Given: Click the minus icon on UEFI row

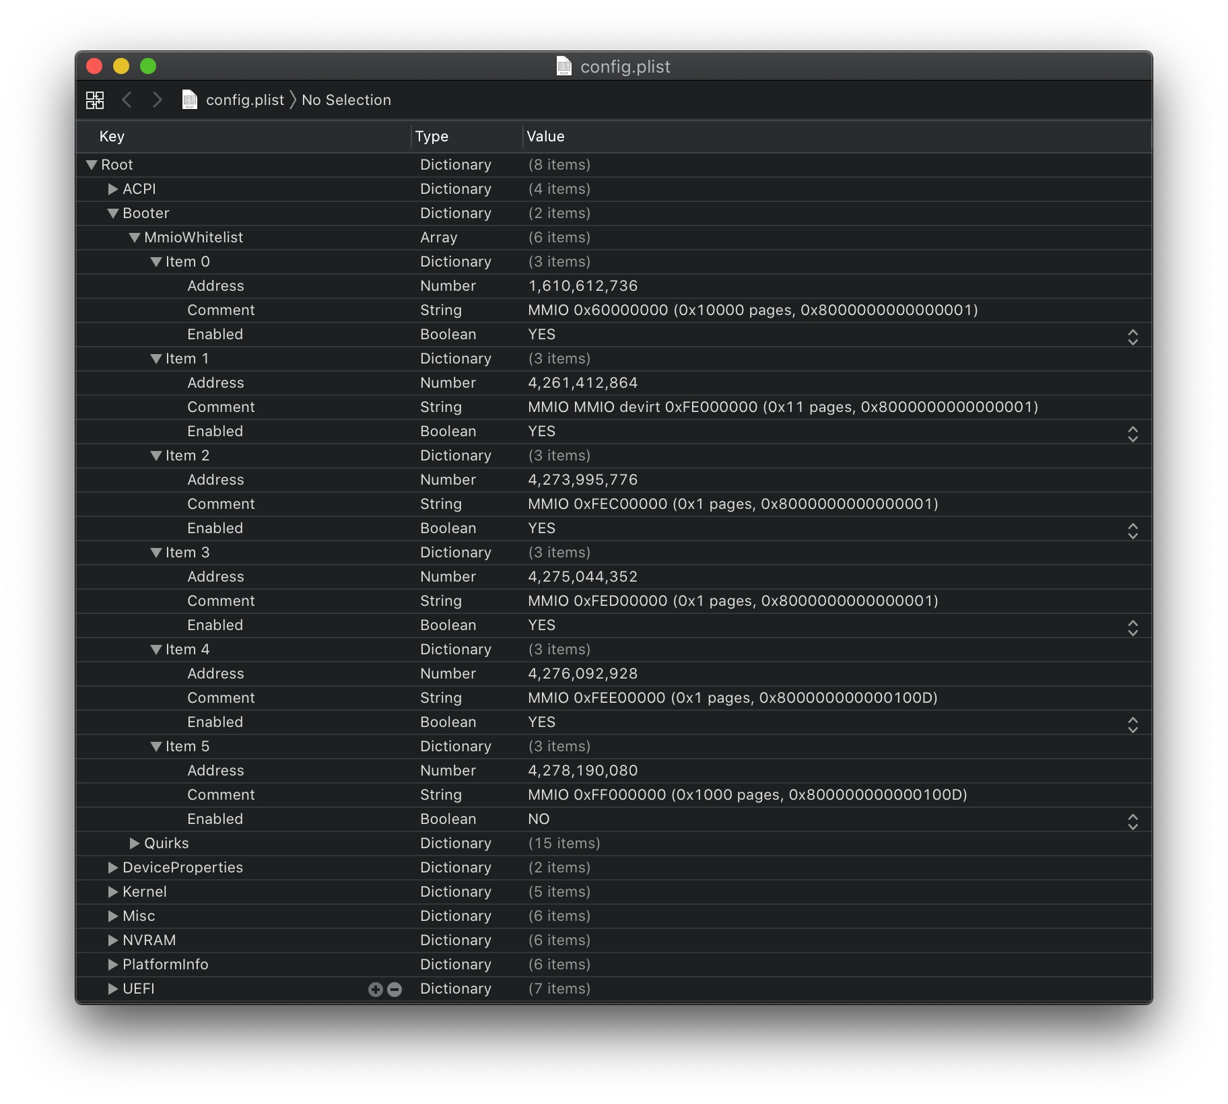Looking at the screenshot, I should (x=395, y=989).
